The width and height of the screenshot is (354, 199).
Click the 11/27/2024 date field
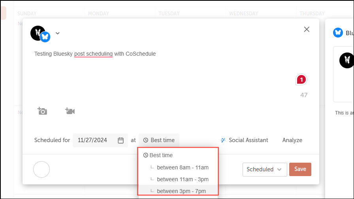100,140
